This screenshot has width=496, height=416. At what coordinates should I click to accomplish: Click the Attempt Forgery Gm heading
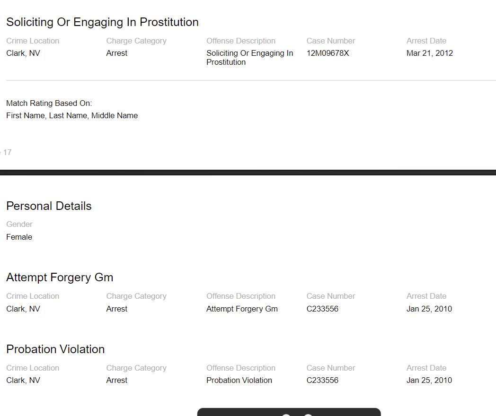pos(60,277)
